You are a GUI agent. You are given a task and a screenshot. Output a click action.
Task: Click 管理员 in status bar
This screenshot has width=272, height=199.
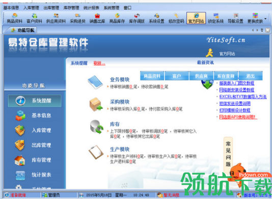pos(54,195)
